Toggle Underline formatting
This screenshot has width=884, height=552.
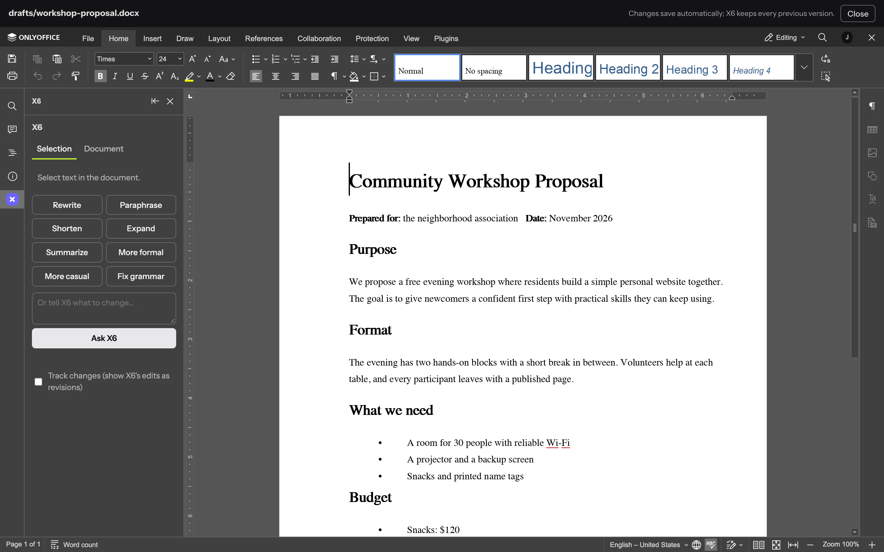coord(130,76)
